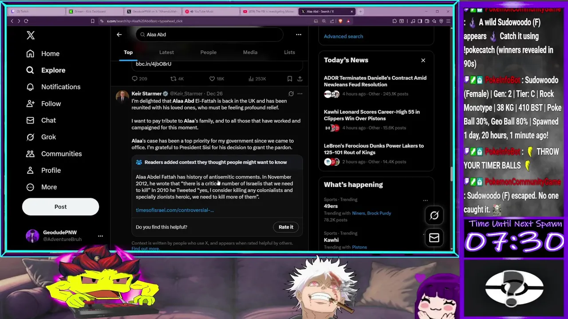Open Explore in the sidebar
Screen dimensions: 568x319
tap(45, 70)
